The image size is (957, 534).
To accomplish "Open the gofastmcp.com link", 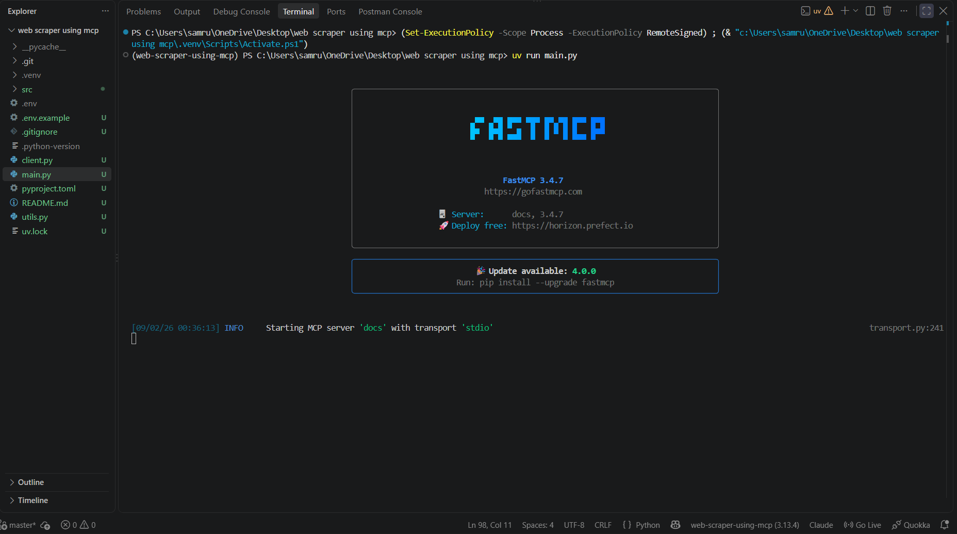I will 533,192.
